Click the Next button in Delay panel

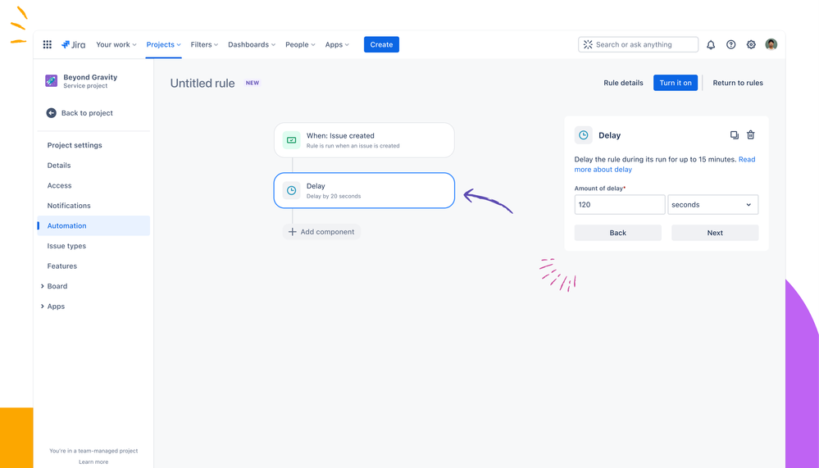(x=715, y=233)
